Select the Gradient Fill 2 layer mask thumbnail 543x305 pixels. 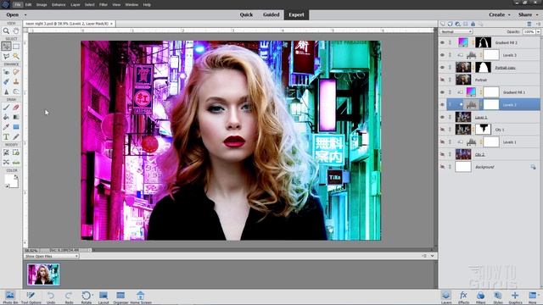pyautogui.click(x=483, y=42)
